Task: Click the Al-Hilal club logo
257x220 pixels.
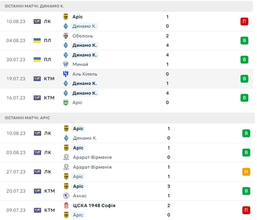Action: (x=66, y=74)
